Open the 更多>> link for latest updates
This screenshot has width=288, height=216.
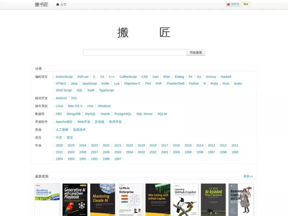click(x=248, y=176)
